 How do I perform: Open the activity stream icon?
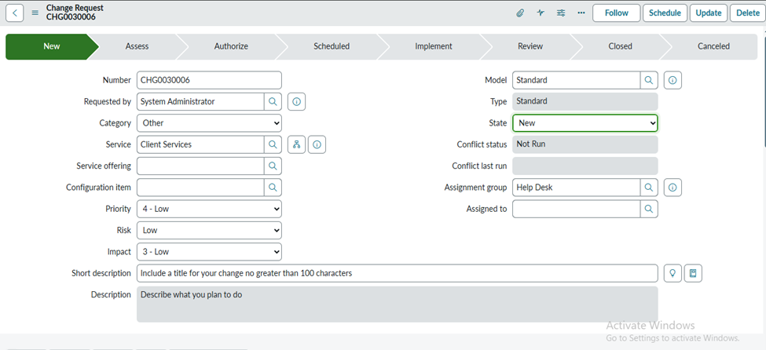(541, 13)
